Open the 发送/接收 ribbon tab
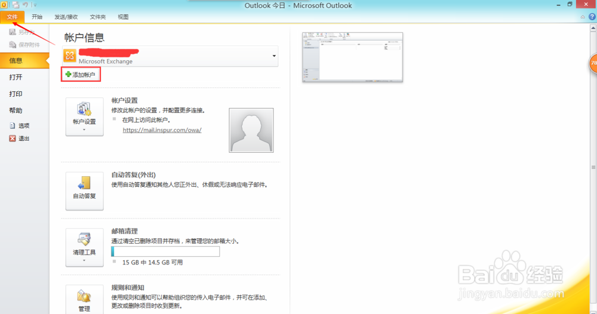597x314 pixels. [66, 17]
